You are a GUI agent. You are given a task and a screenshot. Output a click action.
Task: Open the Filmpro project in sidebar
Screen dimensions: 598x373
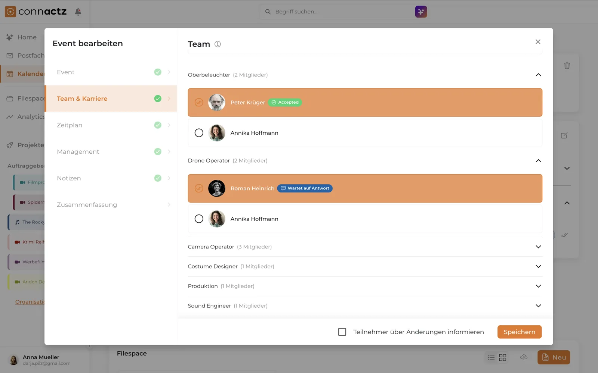point(29,182)
